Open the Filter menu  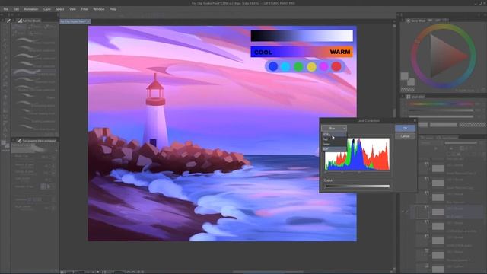click(84, 9)
